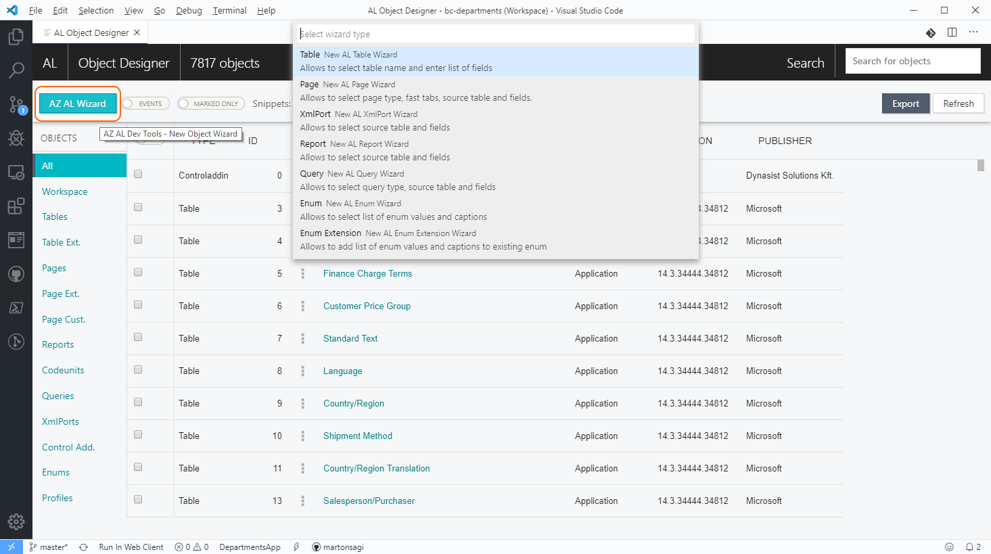Viewport: 991px width, 554px height.
Task: Click the AZ AL Wizard button
Action: (x=78, y=103)
